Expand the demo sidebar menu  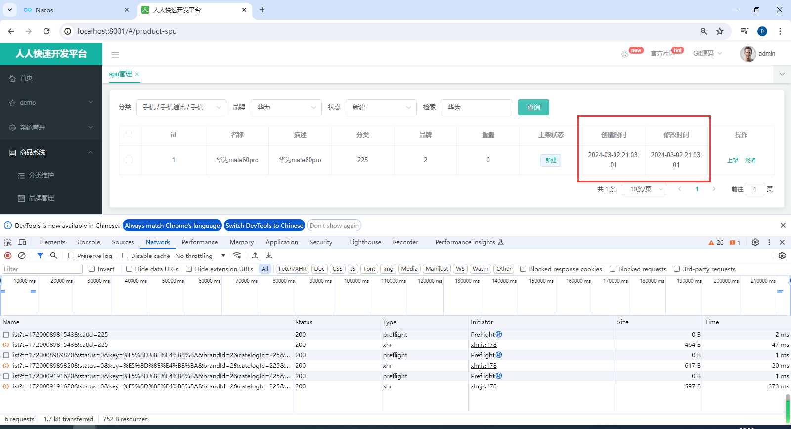[51, 102]
